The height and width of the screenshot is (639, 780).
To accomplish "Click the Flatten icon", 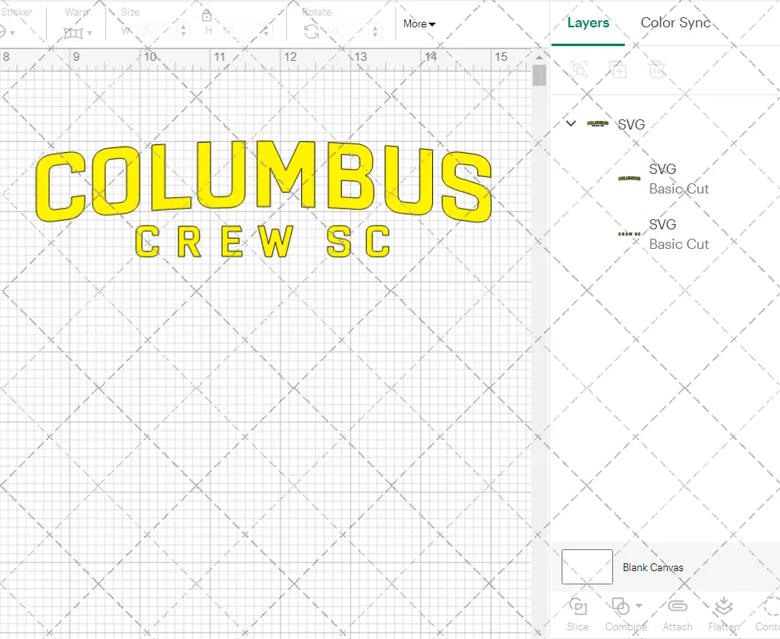I will tap(723, 606).
